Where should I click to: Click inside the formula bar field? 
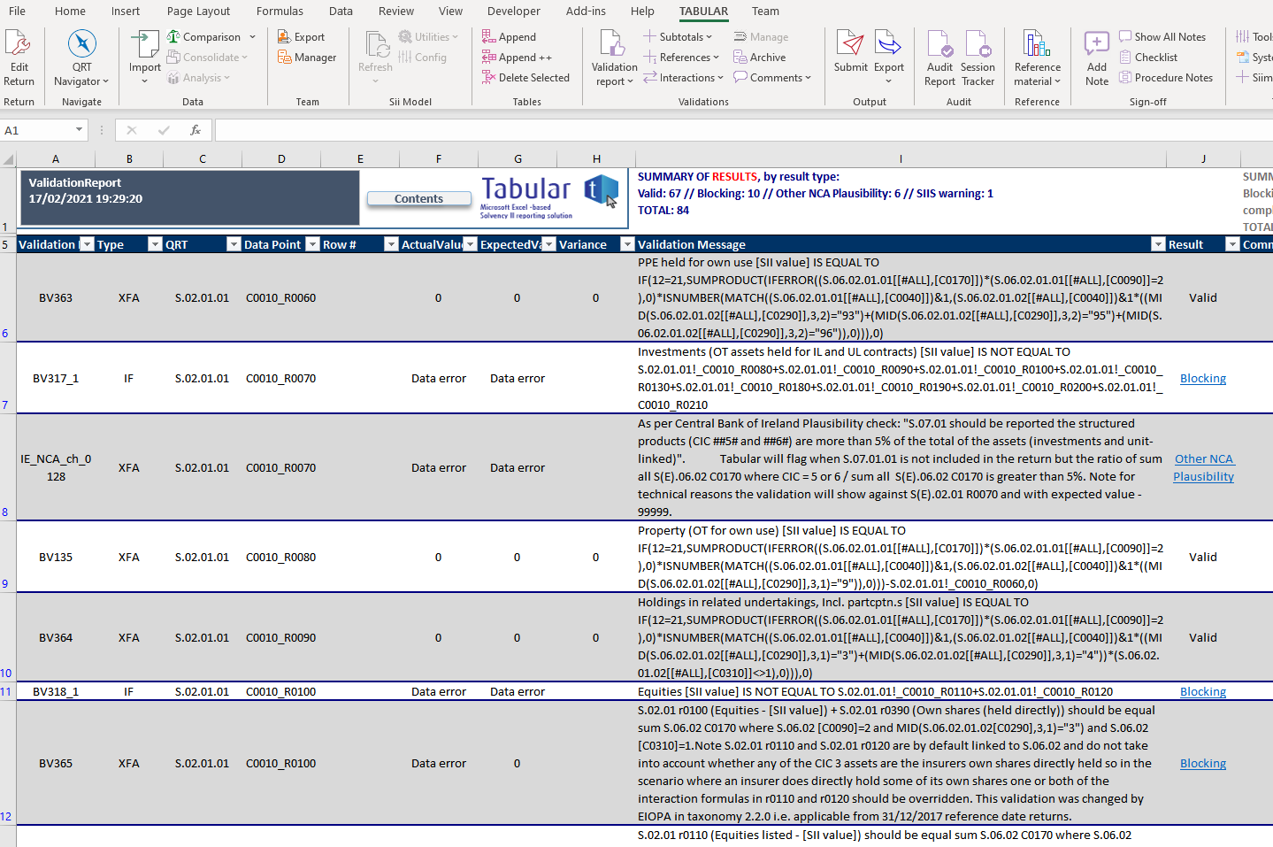coord(708,130)
